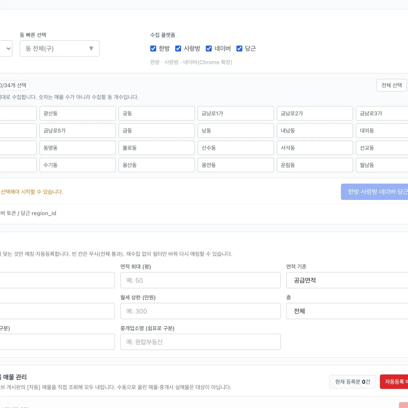408x408 pixels.
Task: Focus the 월세 상한 (만원) input field
Action: 200,311
